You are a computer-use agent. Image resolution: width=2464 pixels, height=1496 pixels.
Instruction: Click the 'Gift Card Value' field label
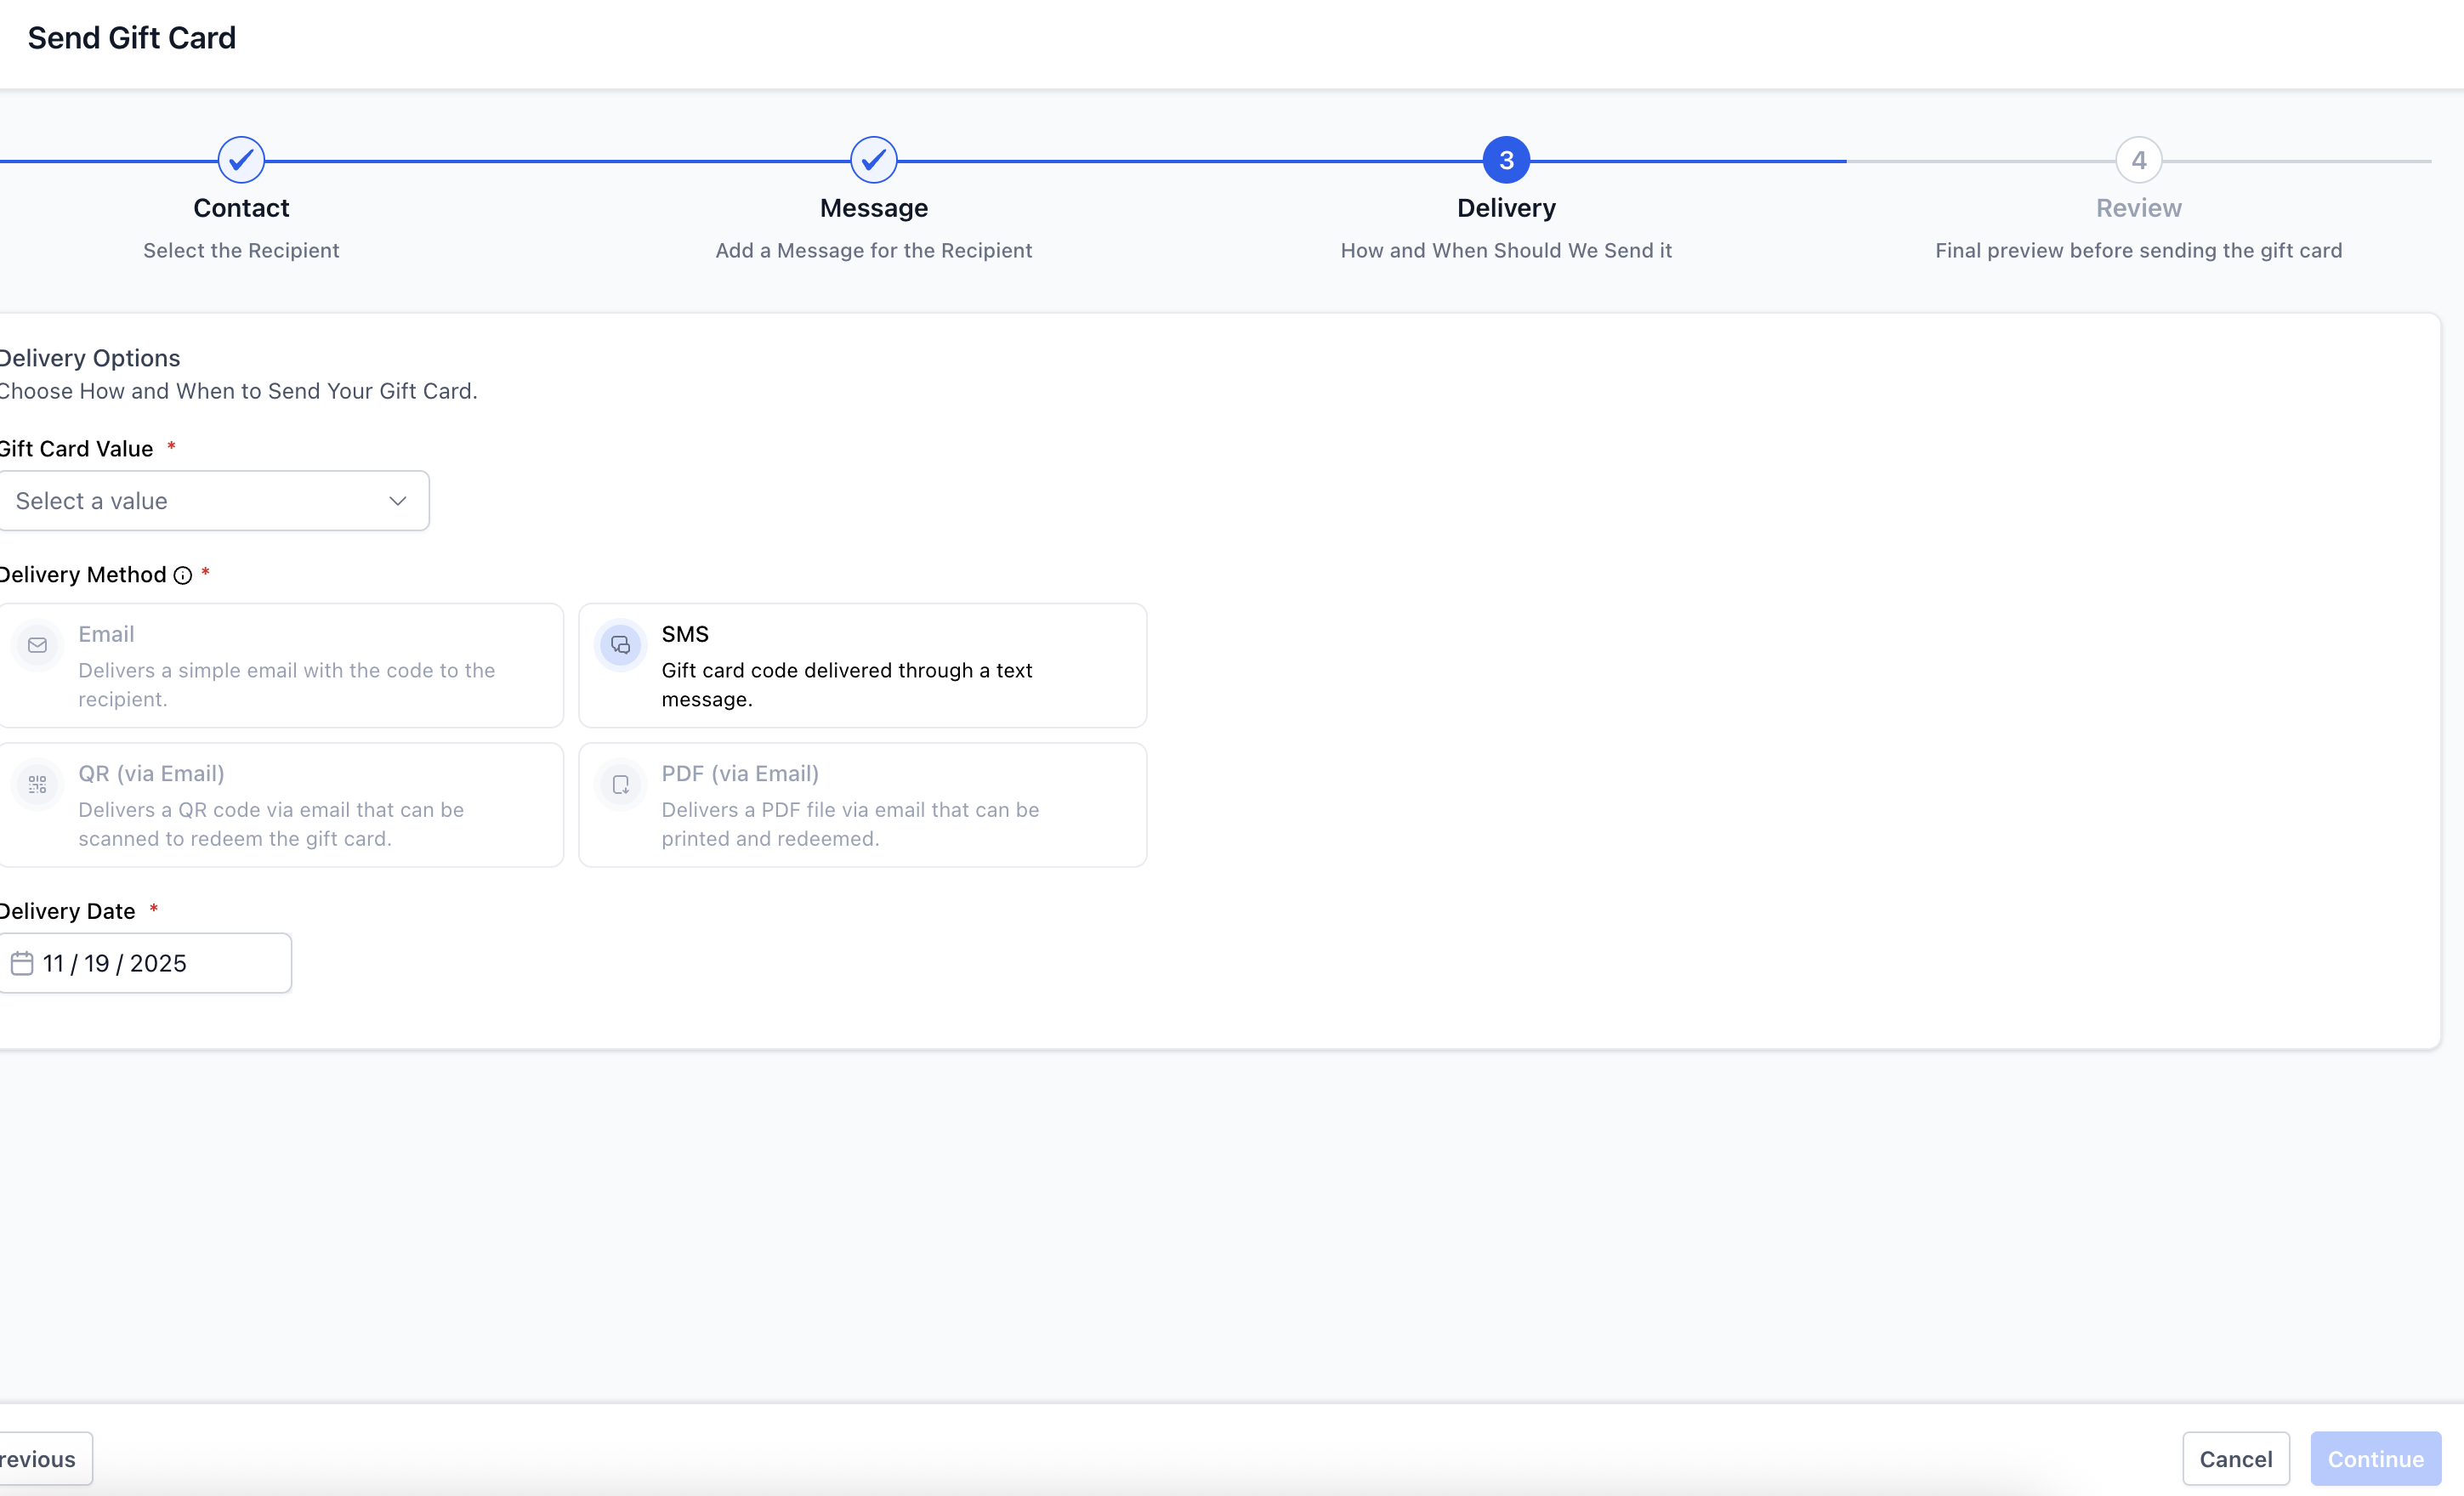pyautogui.click(x=76, y=449)
